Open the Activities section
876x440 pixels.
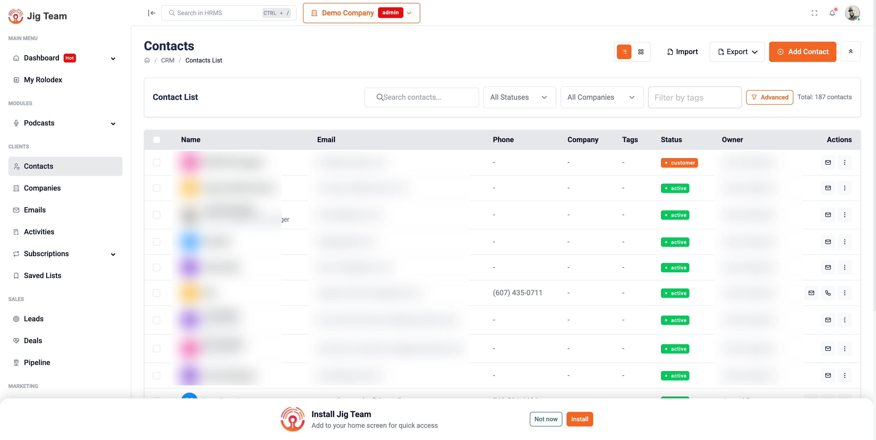coord(38,231)
